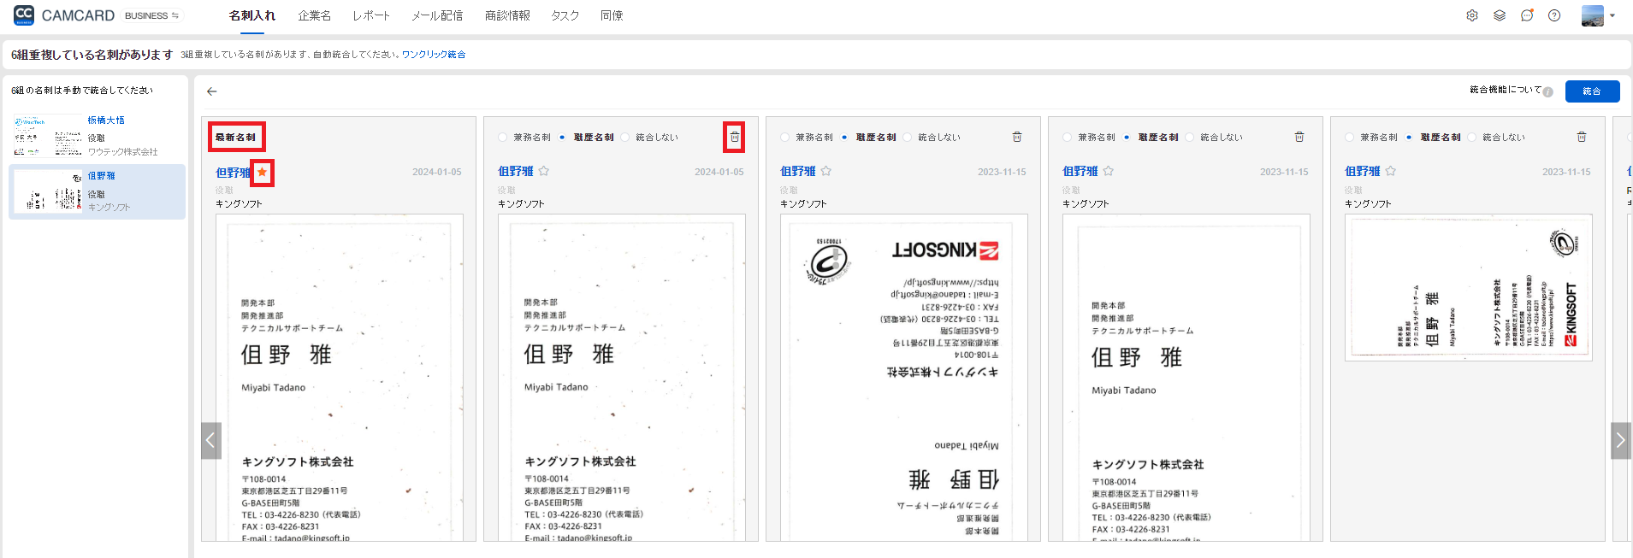The width and height of the screenshot is (1633, 558).
Task: Open the 但野雅 name on the upside-down KINGSOFT card
Action: [x=798, y=172]
